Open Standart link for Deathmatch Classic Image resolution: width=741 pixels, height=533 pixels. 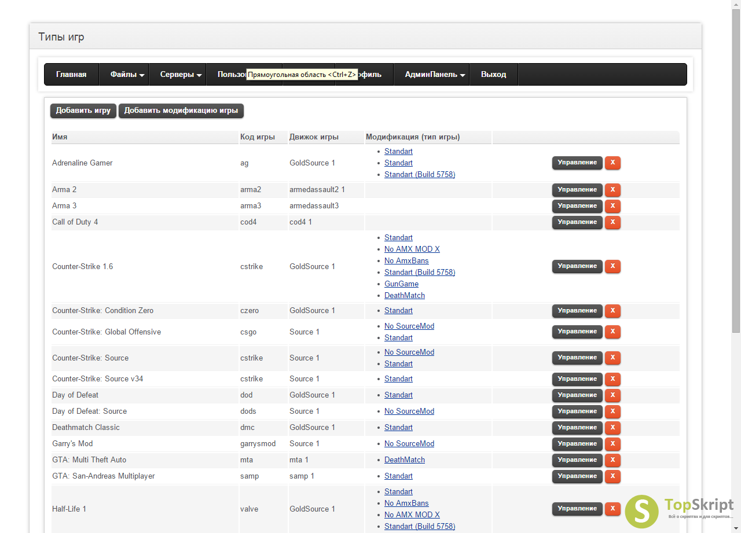pyautogui.click(x=398, y=427)
